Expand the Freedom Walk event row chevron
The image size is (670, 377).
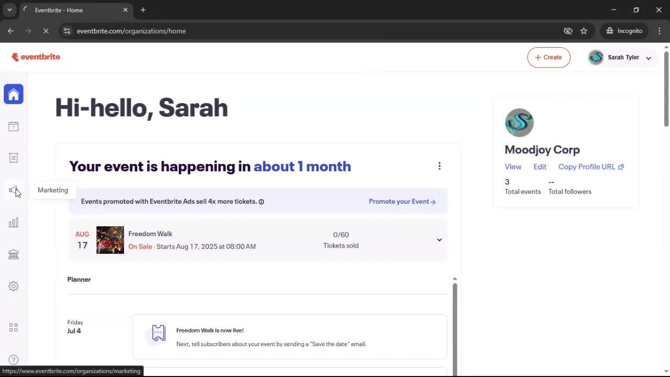tap(439, 240)
